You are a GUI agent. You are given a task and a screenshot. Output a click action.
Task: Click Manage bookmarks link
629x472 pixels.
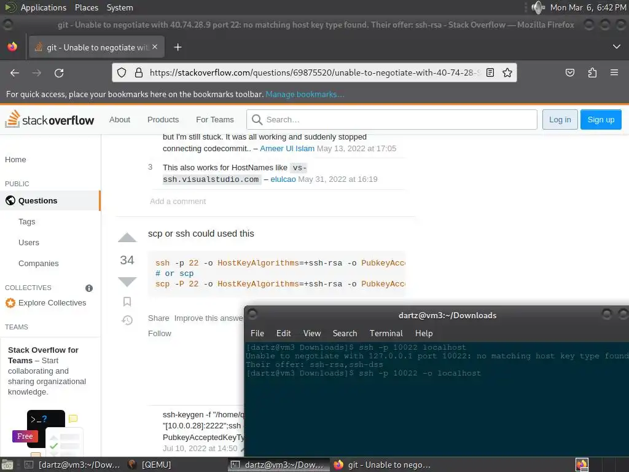point(305,94)
